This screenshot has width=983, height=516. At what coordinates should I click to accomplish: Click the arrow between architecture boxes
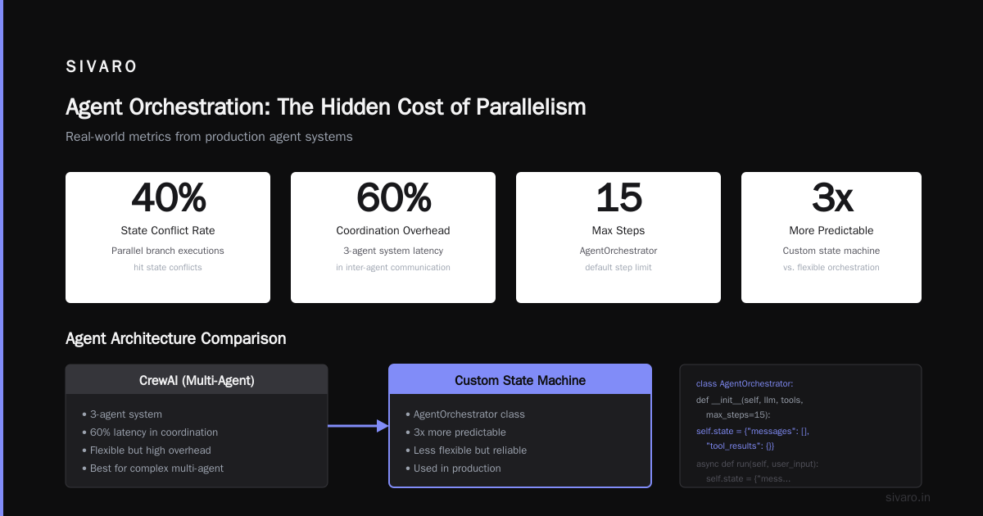[358, 426]
